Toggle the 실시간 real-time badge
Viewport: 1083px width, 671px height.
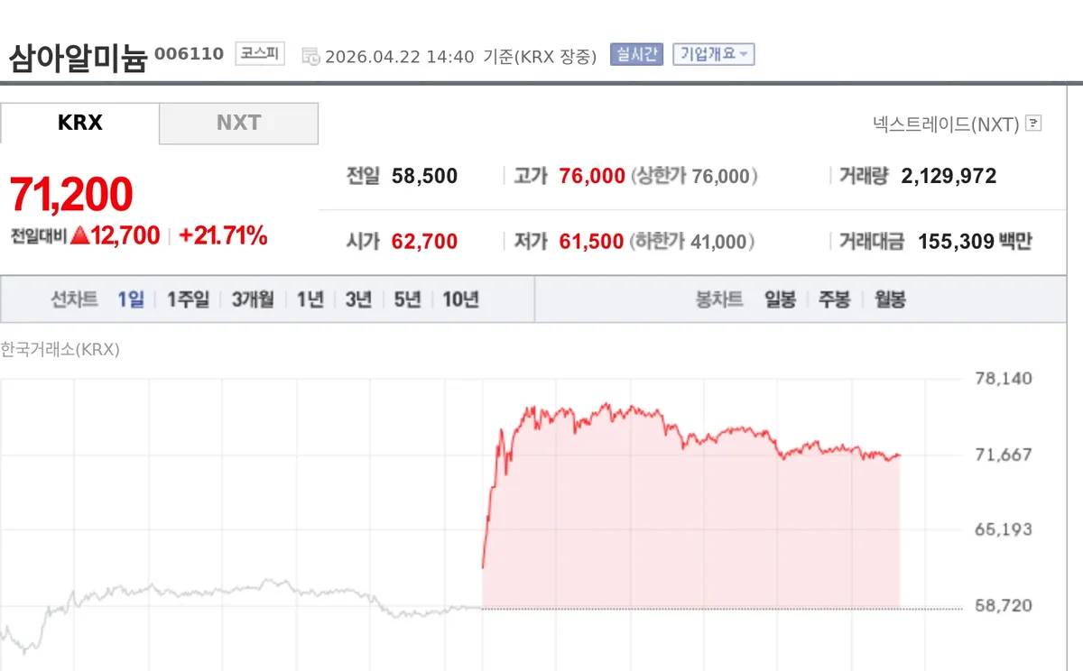636,54
